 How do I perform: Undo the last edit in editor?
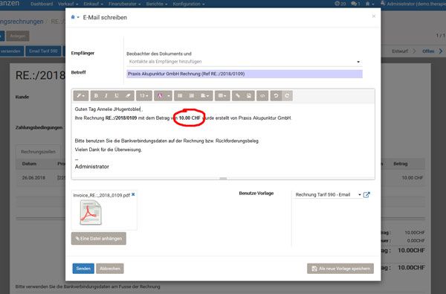point(276,96)
